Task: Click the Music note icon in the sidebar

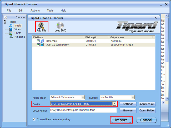Action: pos(11,25)
